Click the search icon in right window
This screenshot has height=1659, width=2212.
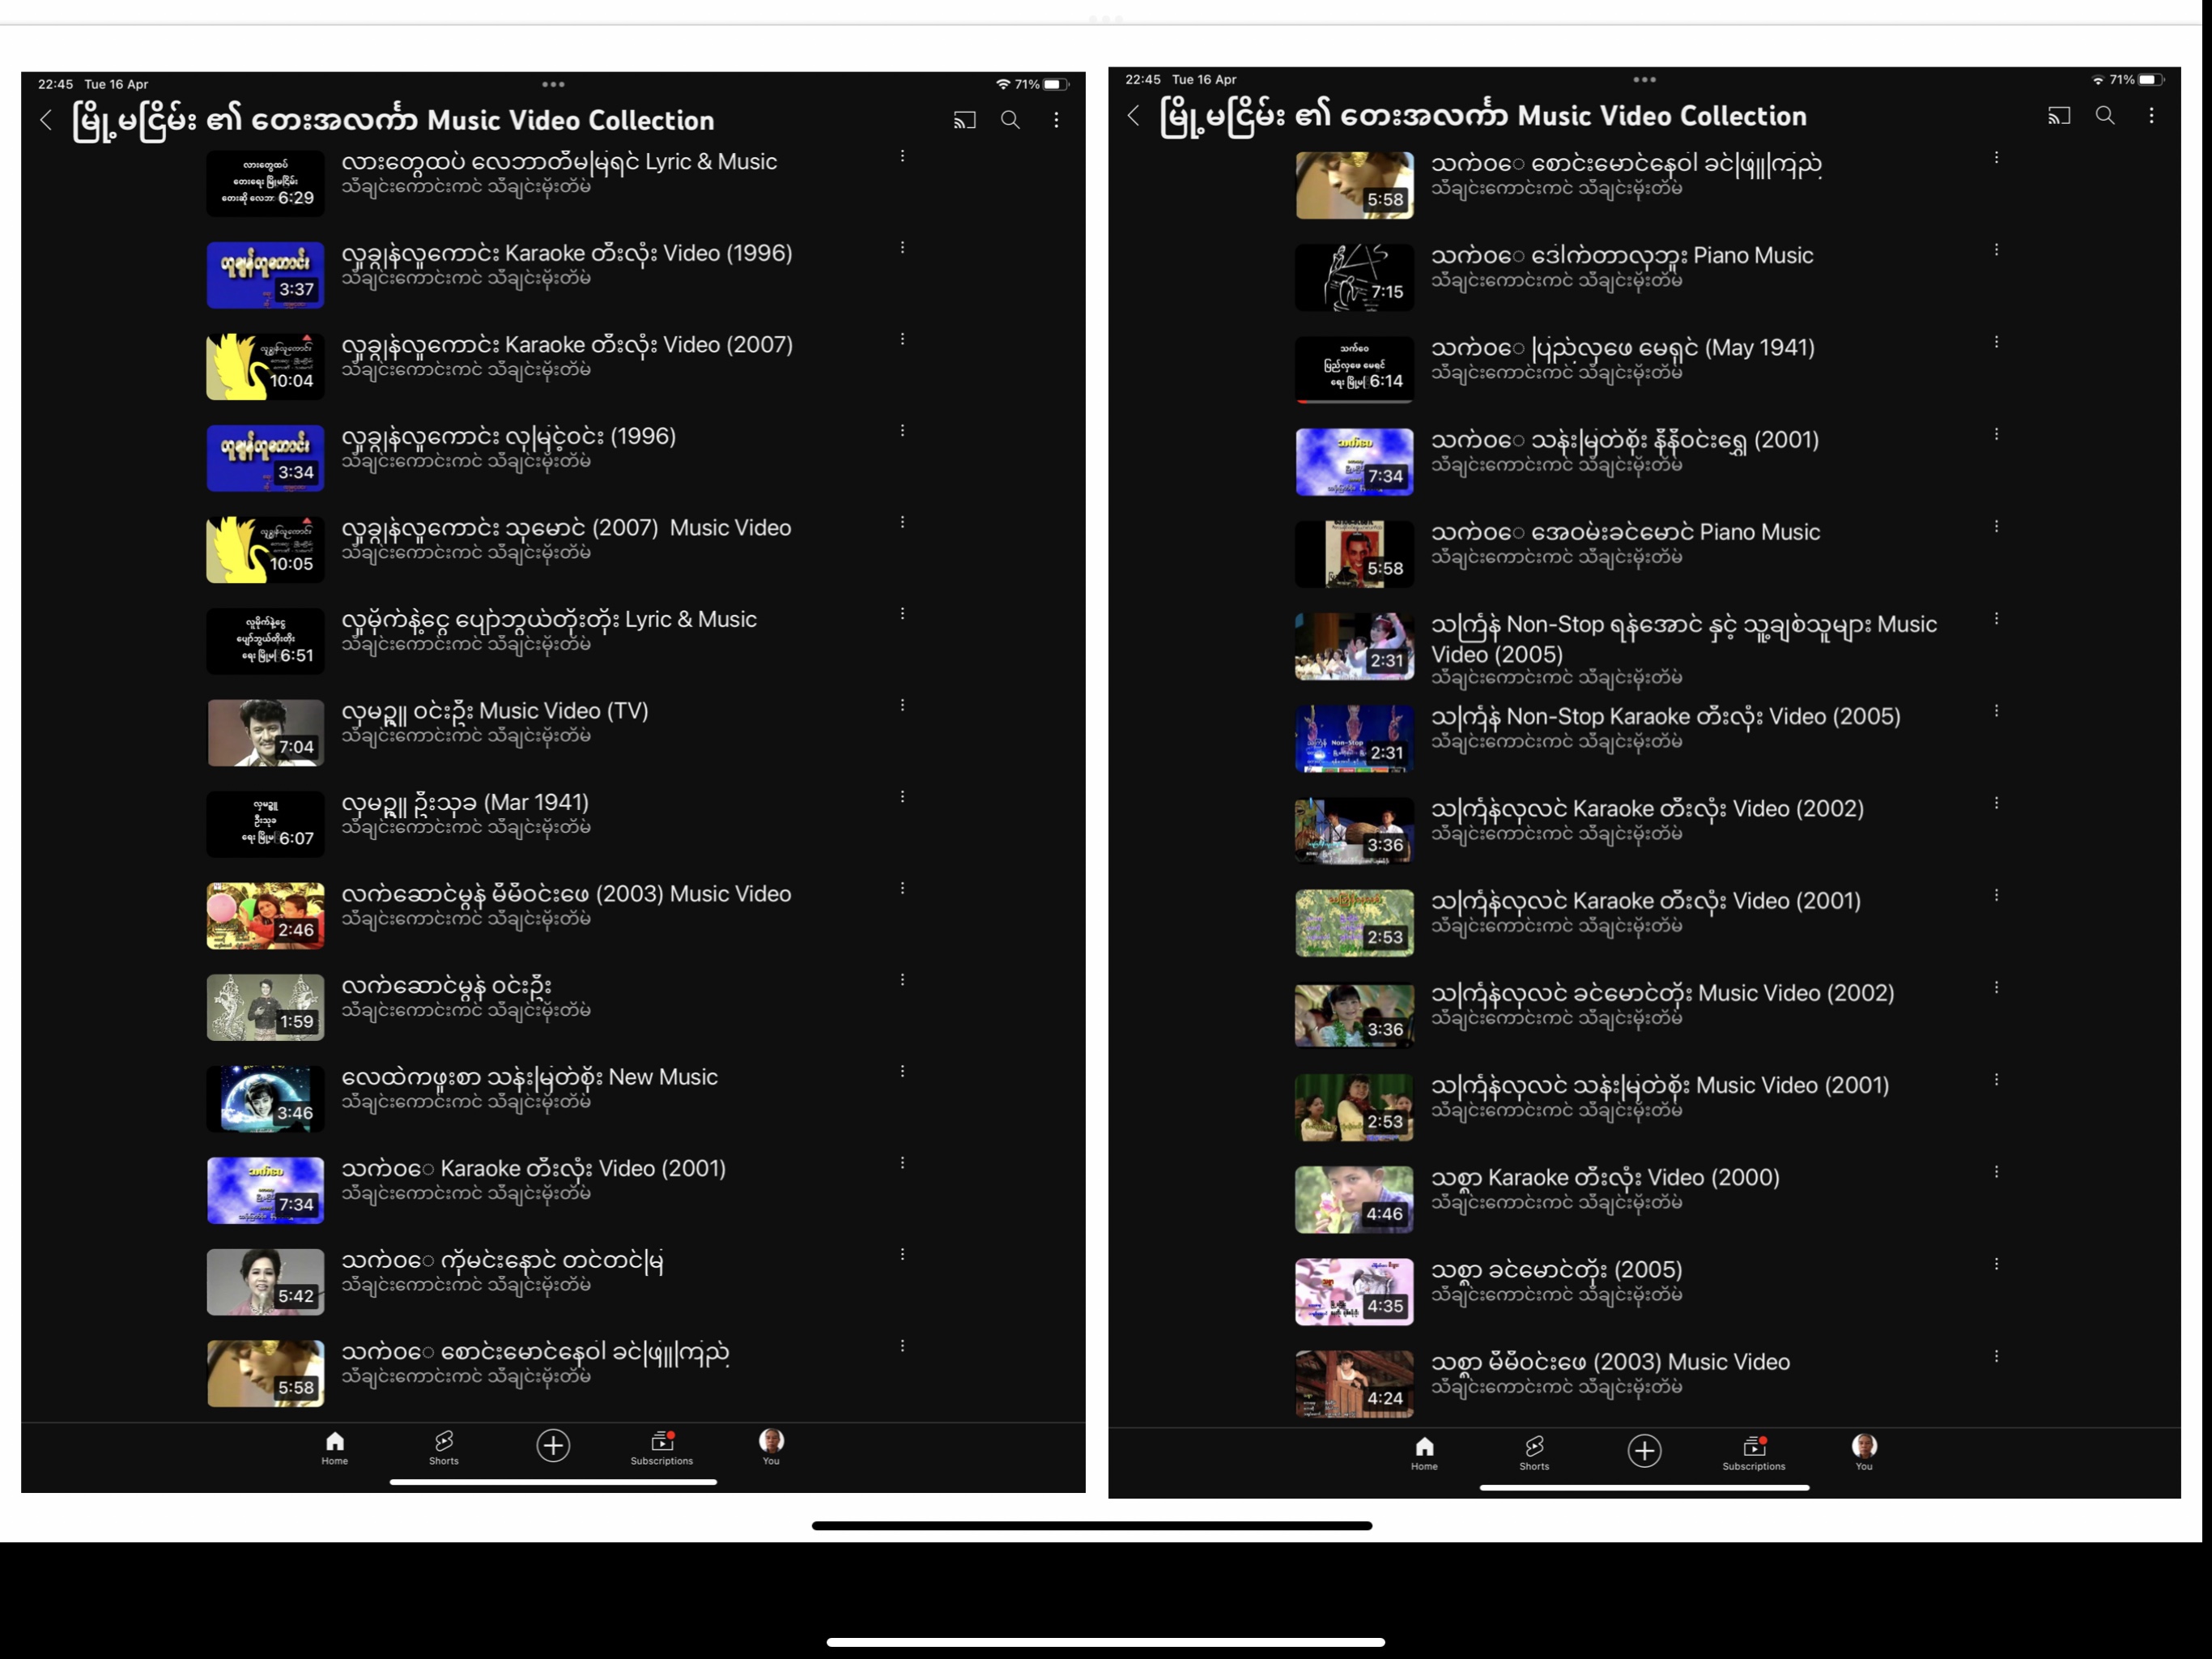point(2104,116)
